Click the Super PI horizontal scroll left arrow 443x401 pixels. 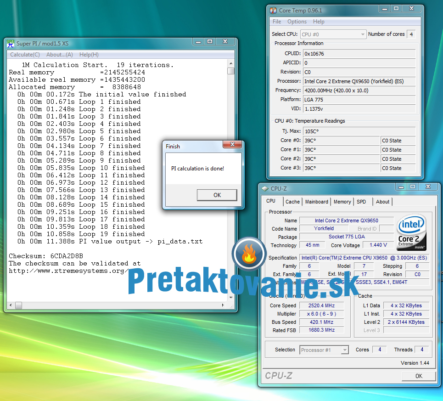[x=11, y=305]
